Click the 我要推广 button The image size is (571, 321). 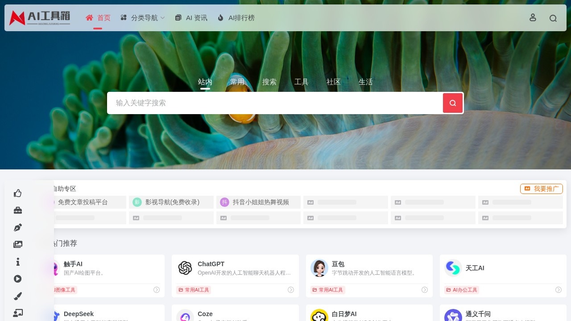(542, 189)
